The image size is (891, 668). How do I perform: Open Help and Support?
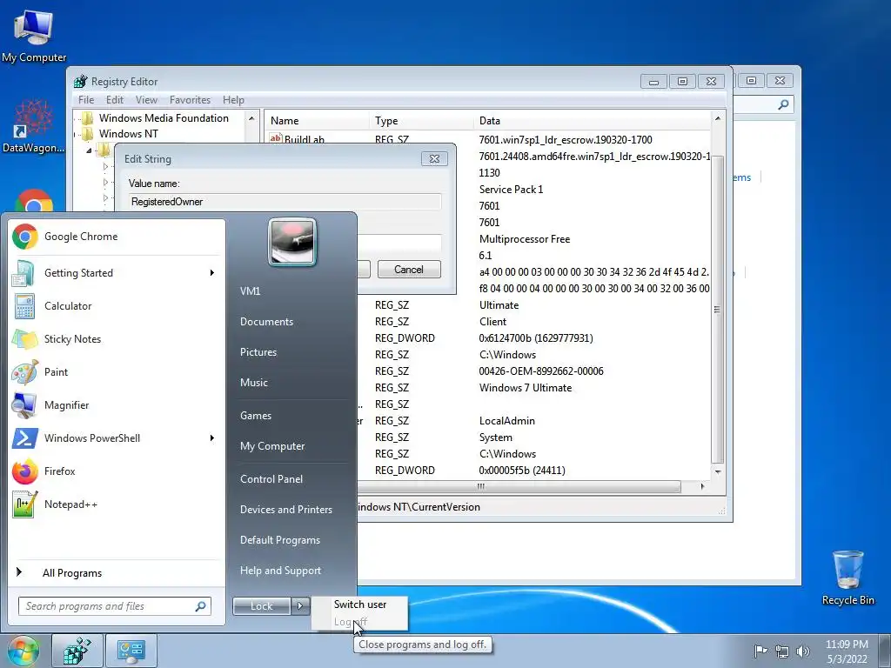point(281,571)
